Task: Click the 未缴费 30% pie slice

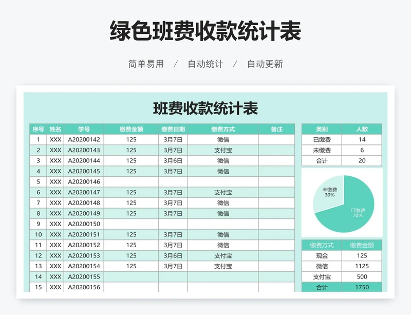Action: 329,193
